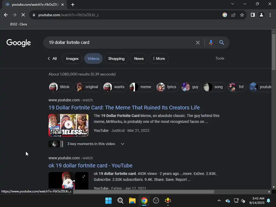Open the 8332 · Cbox bookmark

point(19,24)
